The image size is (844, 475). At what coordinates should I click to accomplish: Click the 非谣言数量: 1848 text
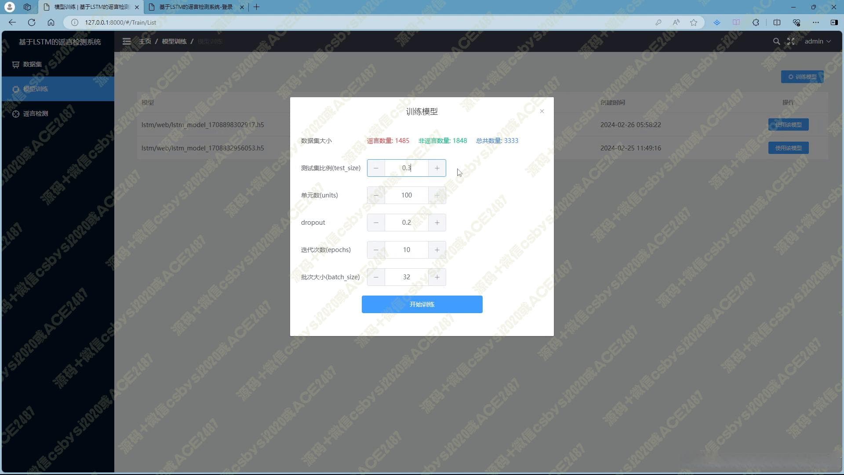[443, 141]
